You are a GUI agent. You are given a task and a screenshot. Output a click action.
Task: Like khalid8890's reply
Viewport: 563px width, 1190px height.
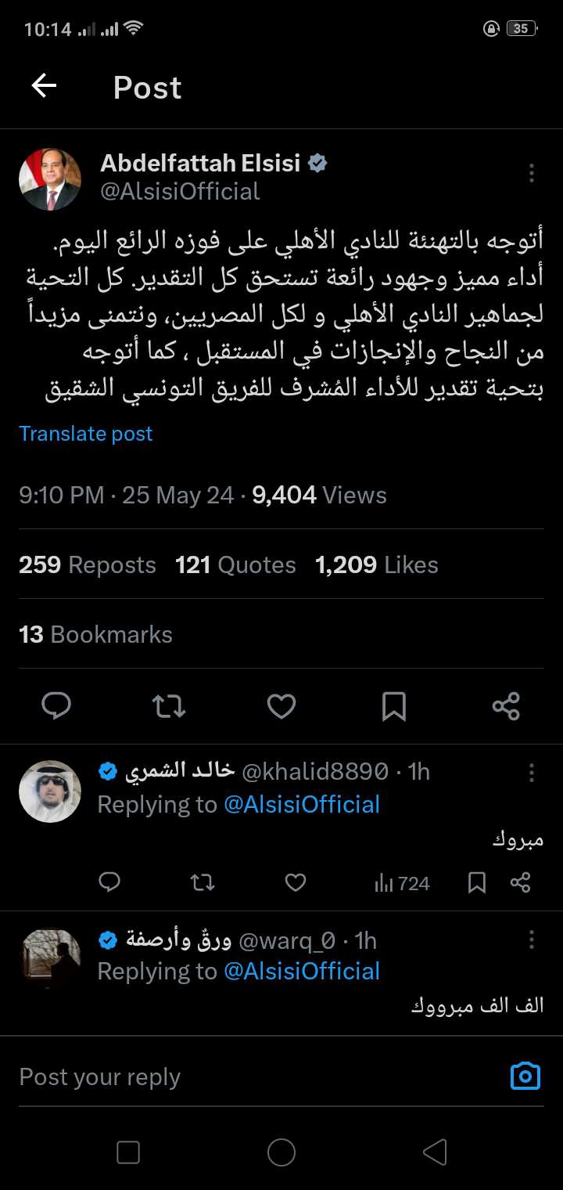click(295, 883)
